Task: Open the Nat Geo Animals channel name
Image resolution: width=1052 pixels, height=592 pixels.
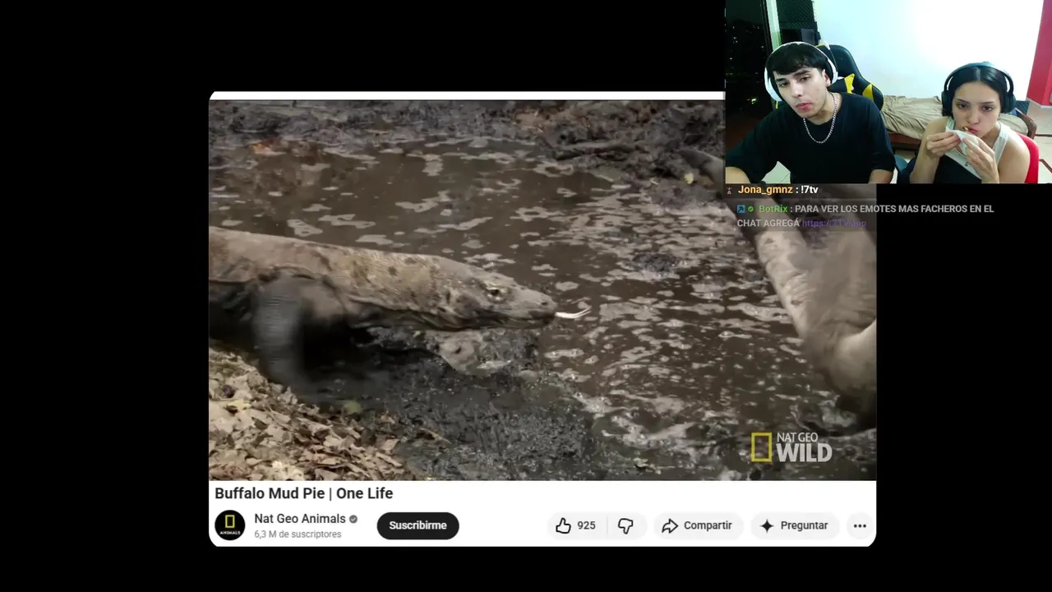Action: point(300,519)
